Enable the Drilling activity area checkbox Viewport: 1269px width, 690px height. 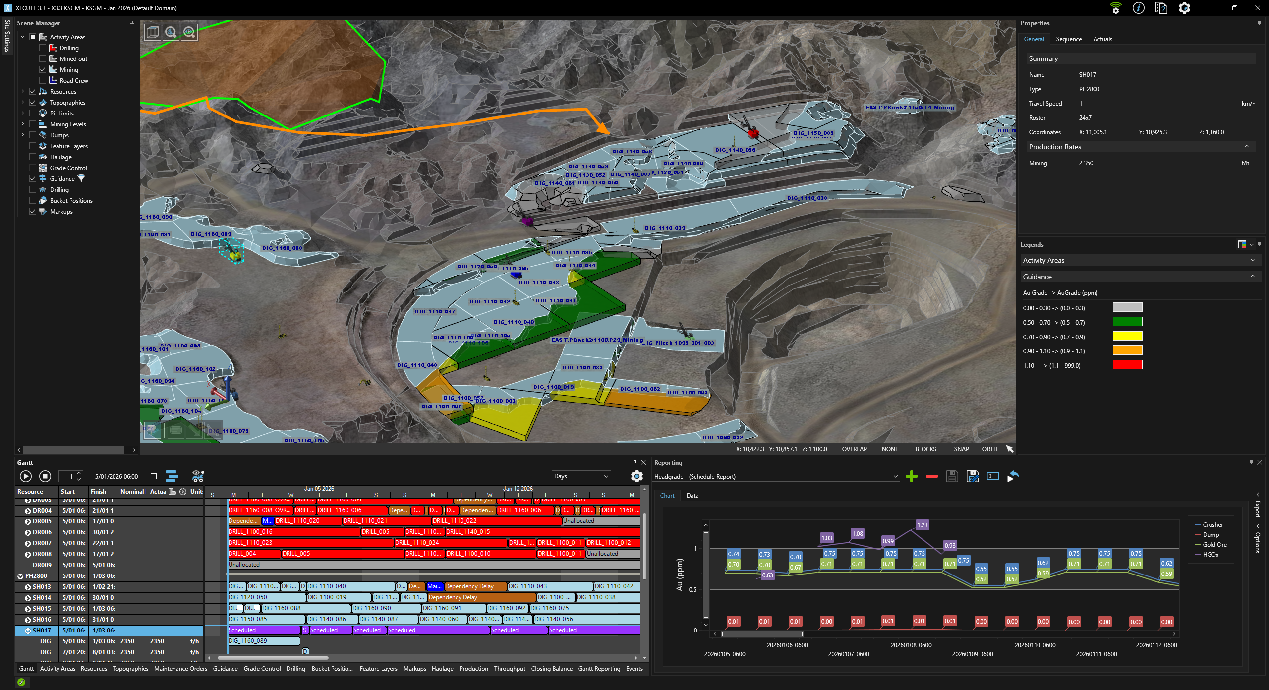pos(43,48)
